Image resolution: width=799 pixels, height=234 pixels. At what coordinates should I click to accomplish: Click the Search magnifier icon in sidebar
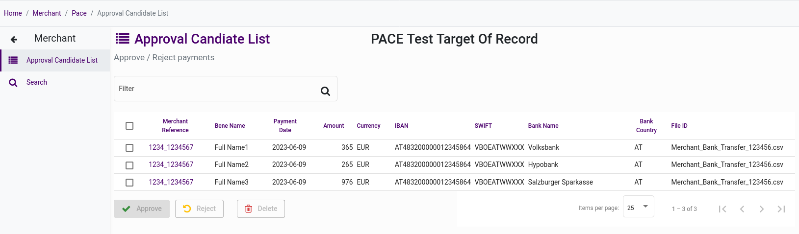(x=13, y=83)
